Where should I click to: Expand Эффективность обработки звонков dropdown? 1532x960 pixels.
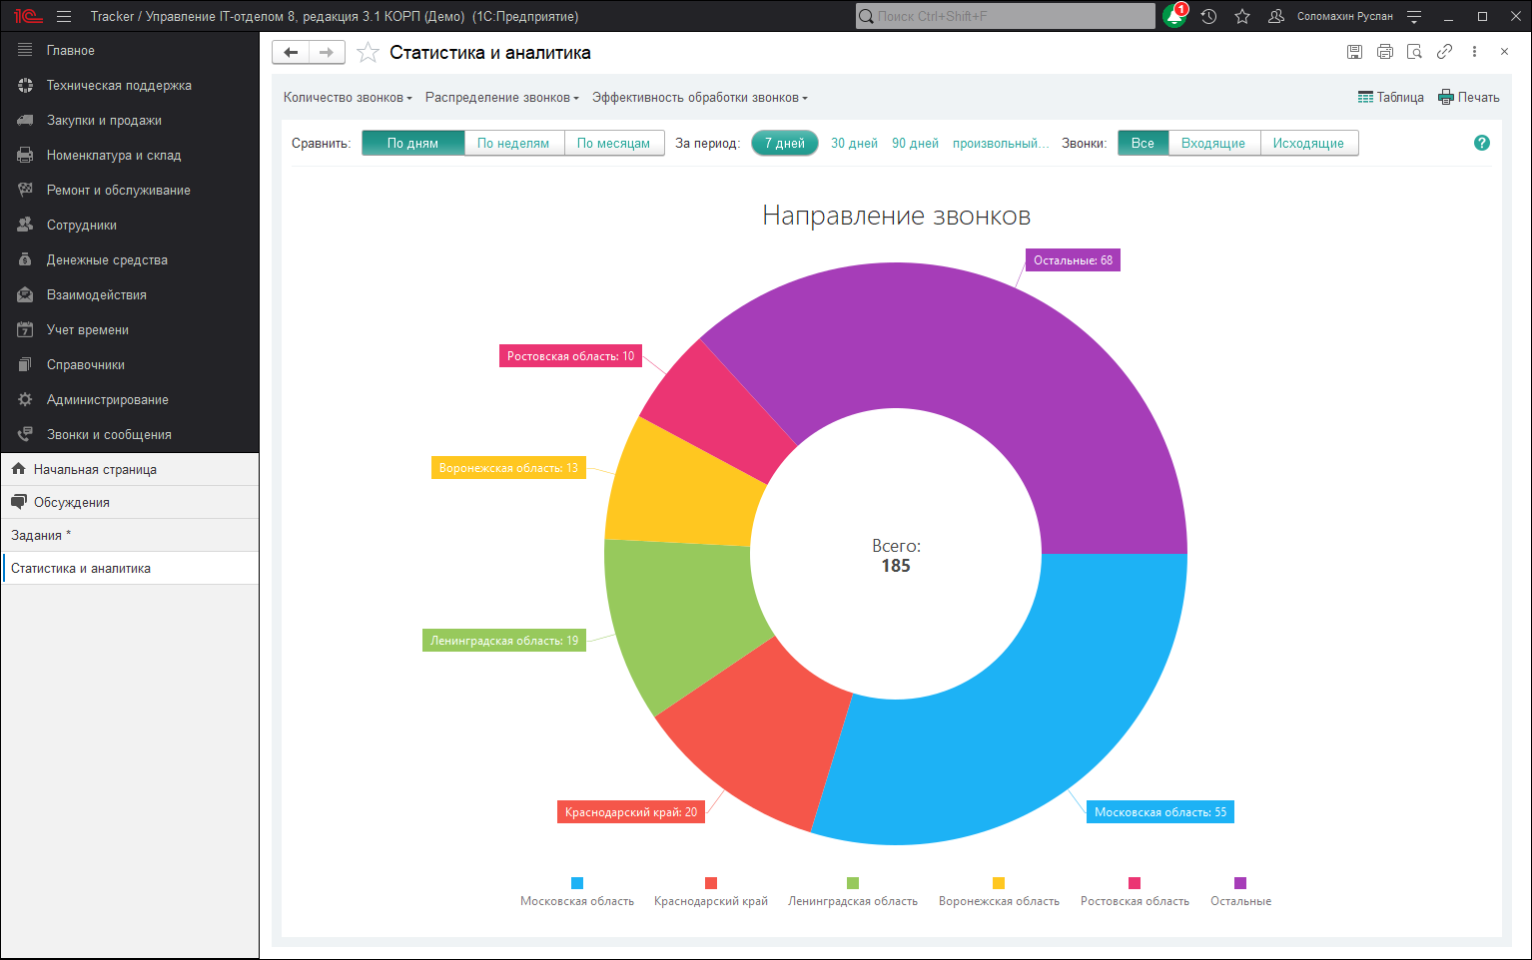699,98
